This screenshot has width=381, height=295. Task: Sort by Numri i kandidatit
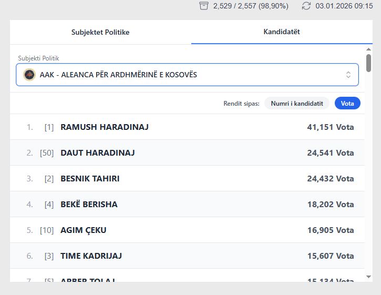tap(296, 104)
